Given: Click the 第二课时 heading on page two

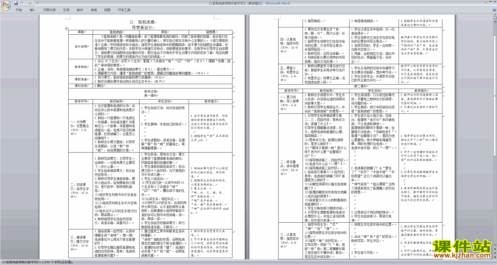Looking at the screenshot, I should click(x=360, y=86).
